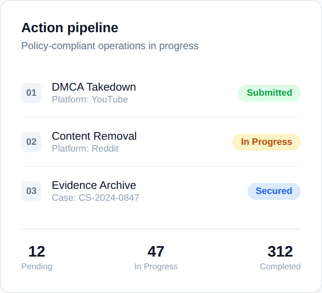Click the Platform: Reddit subtitle
Viewport: 322px width, 293px height.
coord(85,149)
